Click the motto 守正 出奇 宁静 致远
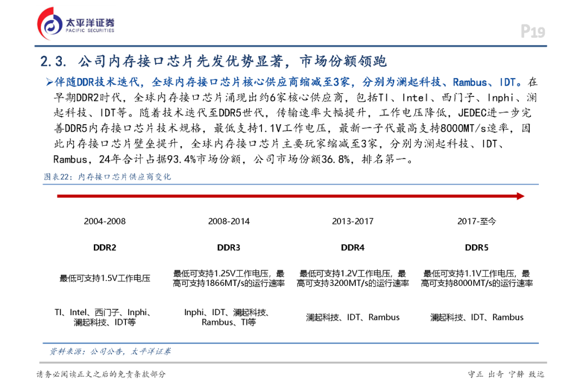This screenshot has width=586, height=391. [x=506, y=374]
